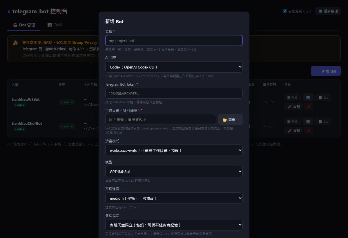Toggle the 自動更新 (5s) checkbox
The width and height of the screenshot is (348, 238).
pos(285,11)
